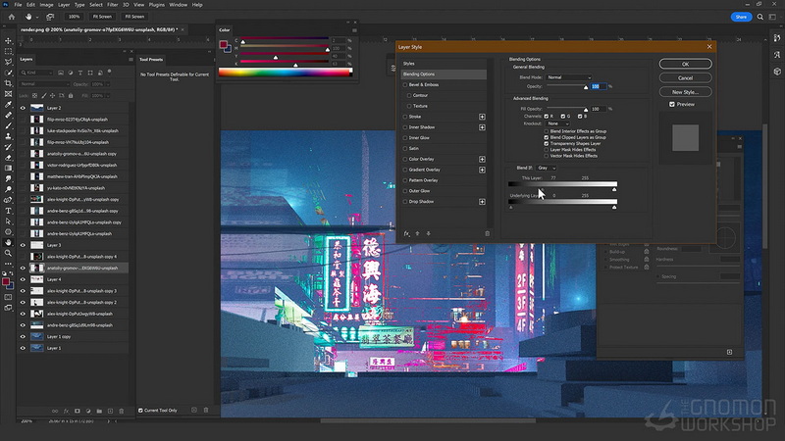Add another Gradient Overlay with plus icon
Viewport: 785px width, 441px height.
coord(482,170)
